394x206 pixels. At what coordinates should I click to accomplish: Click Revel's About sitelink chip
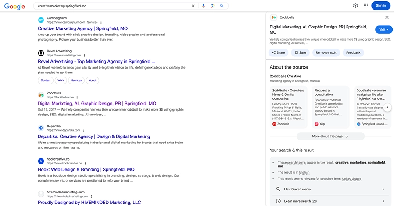point(93,80)
